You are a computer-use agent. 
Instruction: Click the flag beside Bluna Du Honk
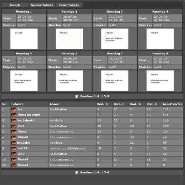coord(14,115)
